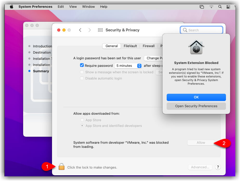Screen dimensions: 240x181
Task: Select the App Store radio button
Action: [x=82, y=120]
